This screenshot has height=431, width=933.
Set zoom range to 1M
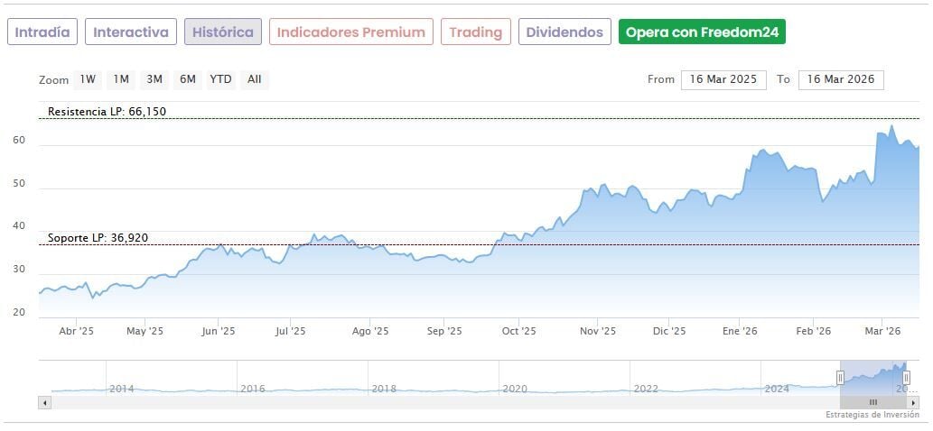pos(121,79)
